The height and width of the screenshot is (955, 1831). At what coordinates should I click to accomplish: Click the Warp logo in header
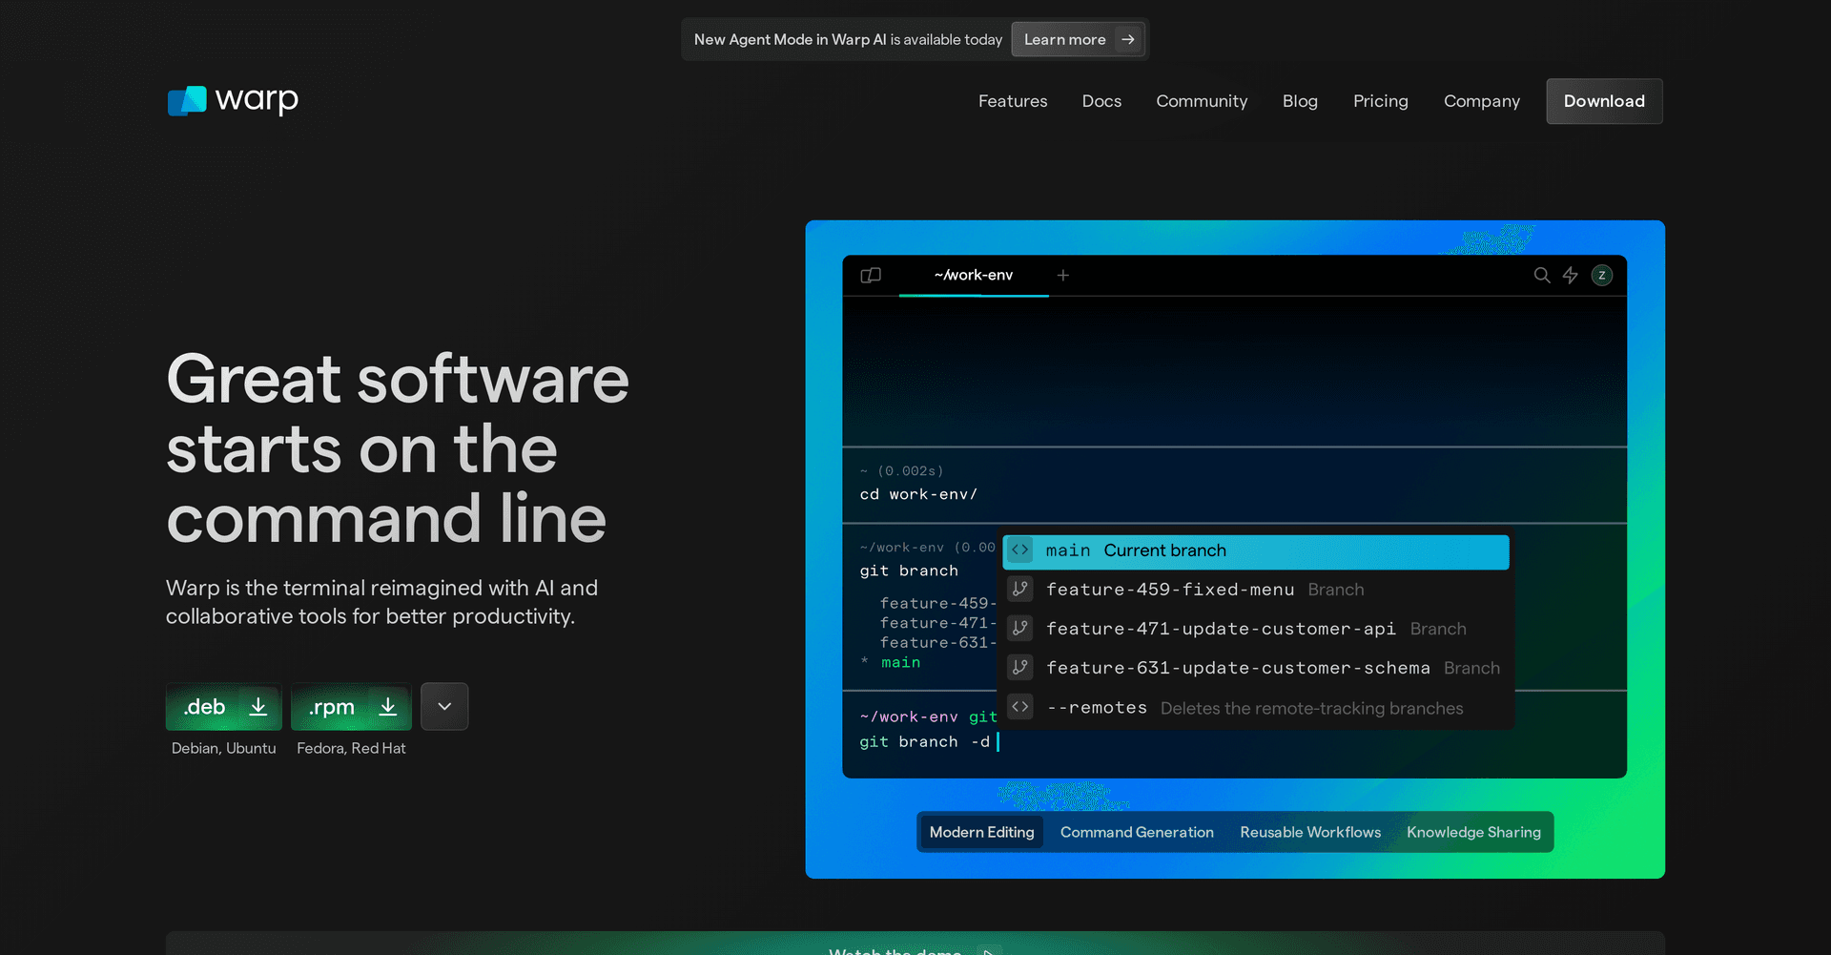(233, 100)
